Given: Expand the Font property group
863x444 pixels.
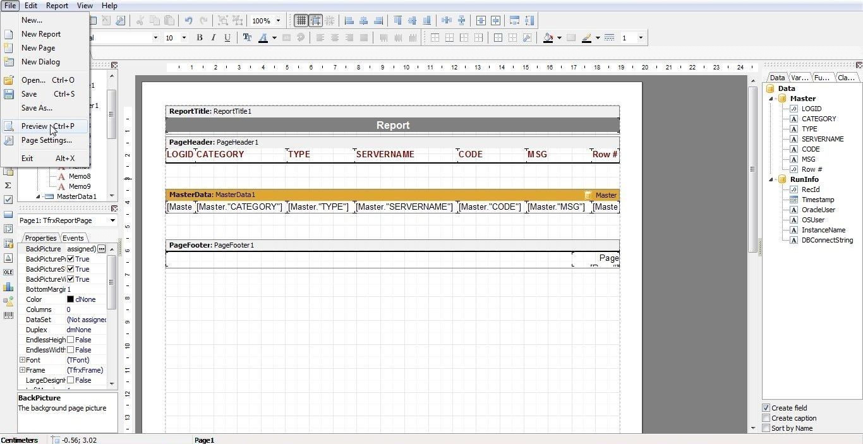Looking at the screenshot, I should click(x=22, y=360).
